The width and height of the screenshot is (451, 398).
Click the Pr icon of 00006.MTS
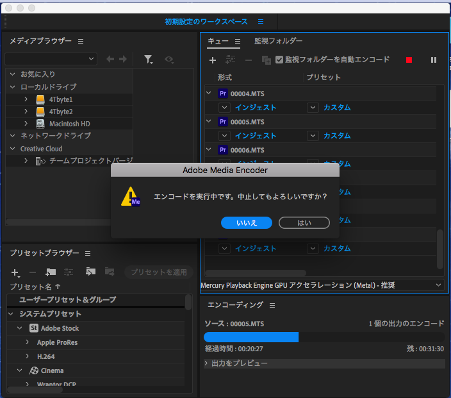coord(223,150)
